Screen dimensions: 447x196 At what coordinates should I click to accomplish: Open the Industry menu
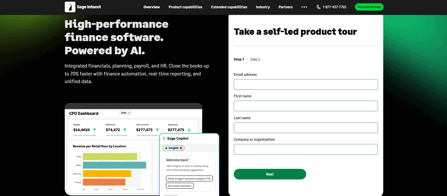263,7
